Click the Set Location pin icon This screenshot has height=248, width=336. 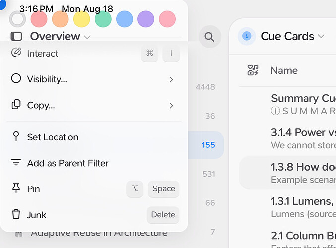(x=16, y=137)
